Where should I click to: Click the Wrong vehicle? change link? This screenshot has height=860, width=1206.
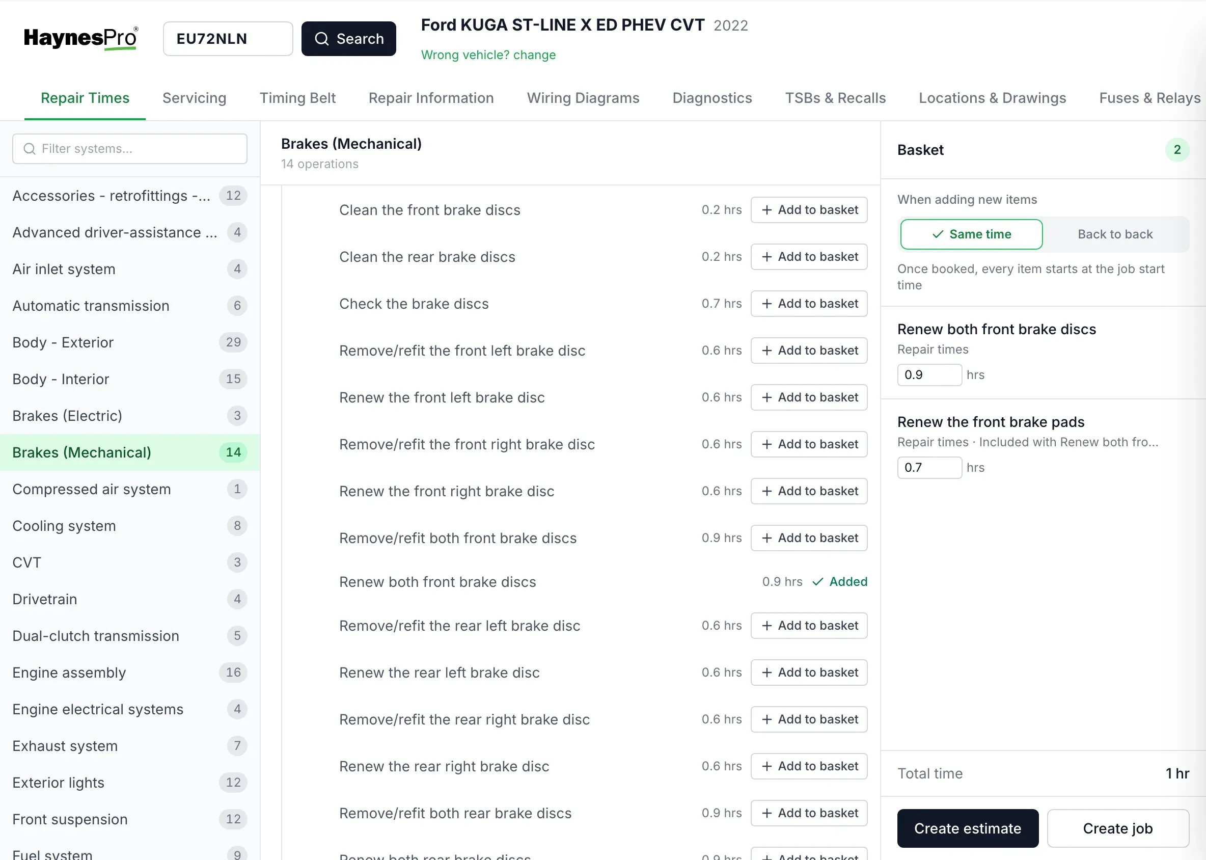[488, 55]
